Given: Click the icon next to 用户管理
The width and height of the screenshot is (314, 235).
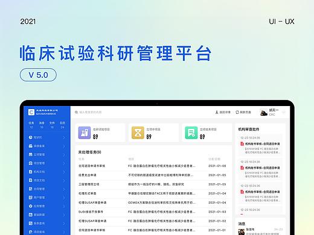Looking at the screenshot, I should [30, 198].
